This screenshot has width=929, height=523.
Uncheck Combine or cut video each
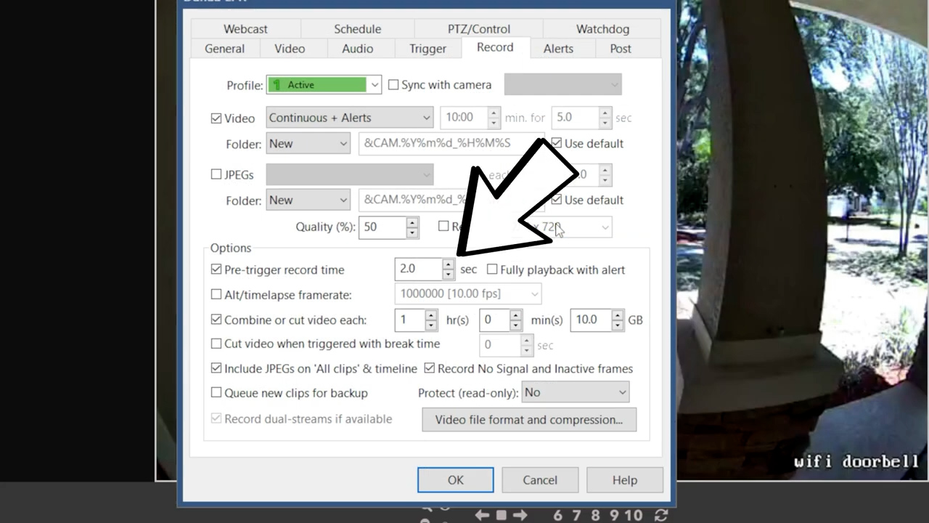tap(216, 320)
